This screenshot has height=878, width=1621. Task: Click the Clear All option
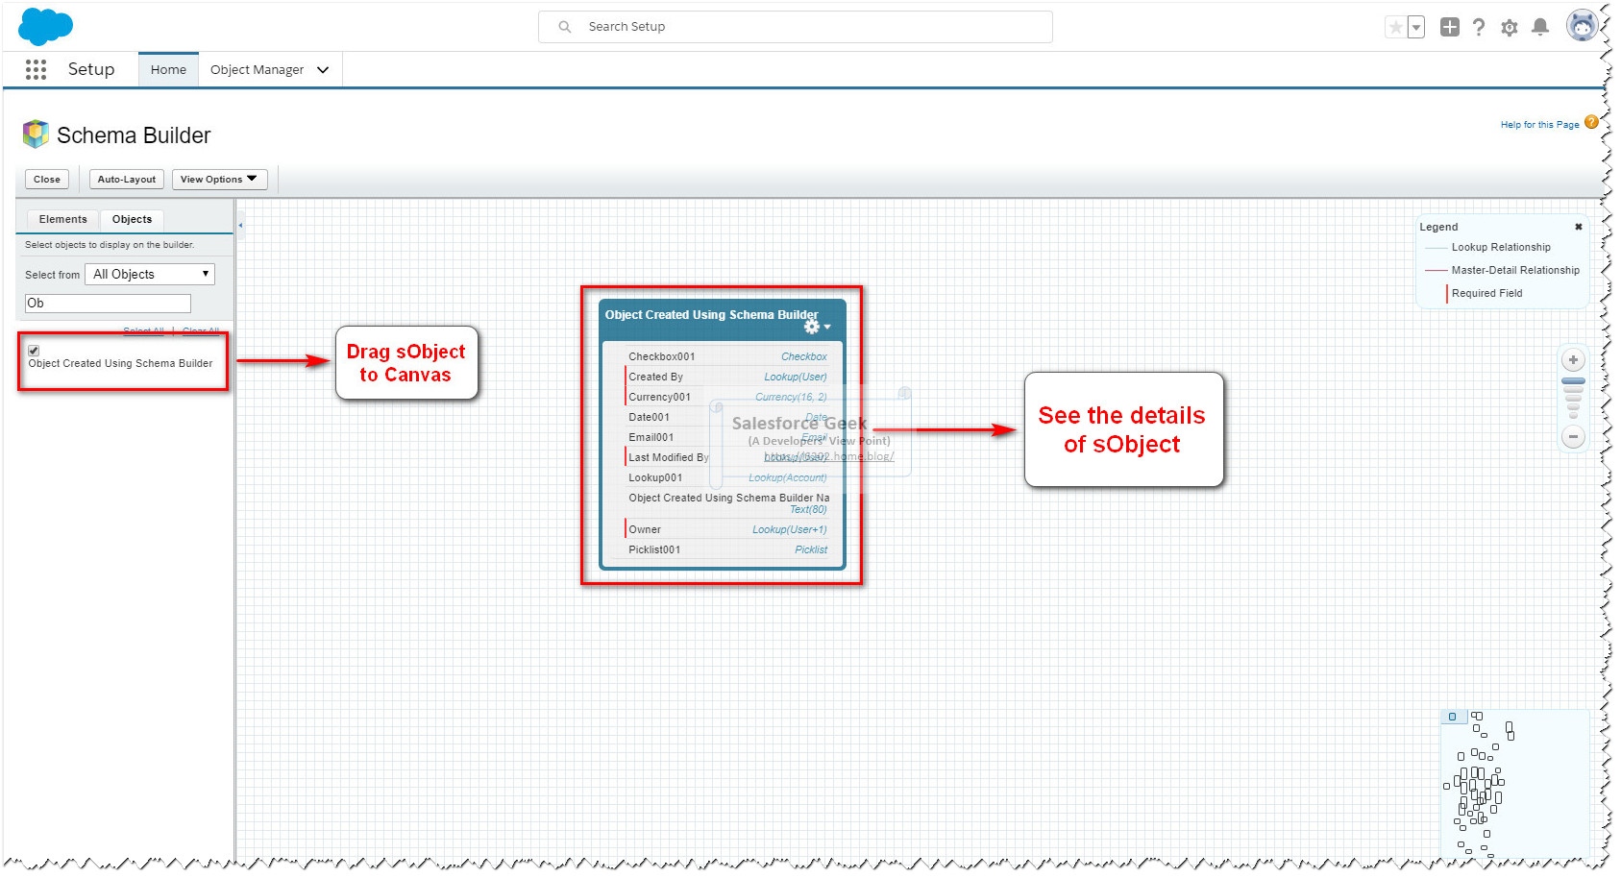pos(200,330)
